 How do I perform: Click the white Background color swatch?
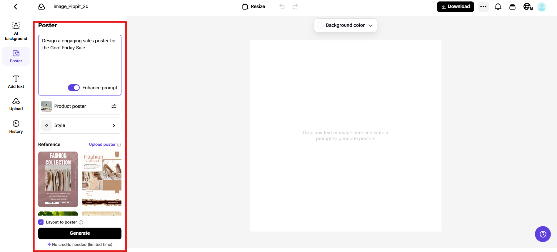tap(320, 25)
